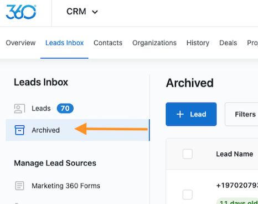Viewport: 258px width, 204px height.
Task: Switch to the Overview tab
Action: coord(20,43)
